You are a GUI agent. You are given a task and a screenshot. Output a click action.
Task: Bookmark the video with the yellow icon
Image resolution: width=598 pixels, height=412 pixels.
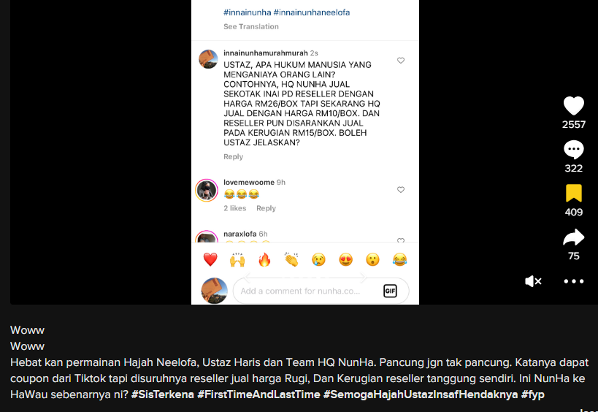click(574, 193)
